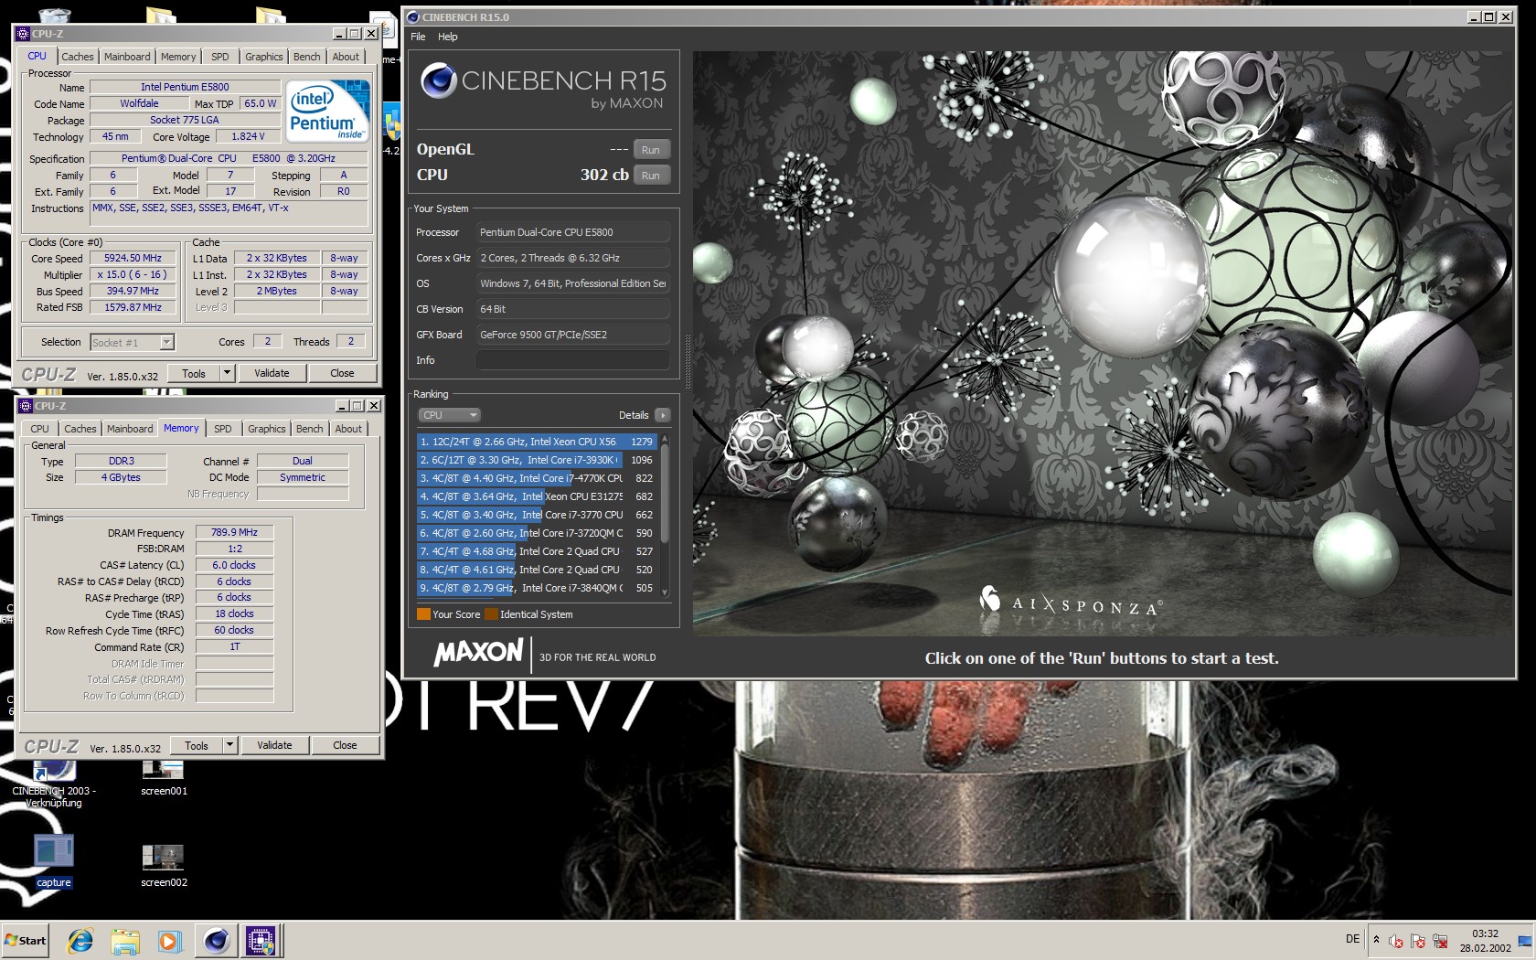Expand Tools dropdown arrow in Memory CPU-Z
This screenshot has height=960, width=1536.
tap(230, 745)
